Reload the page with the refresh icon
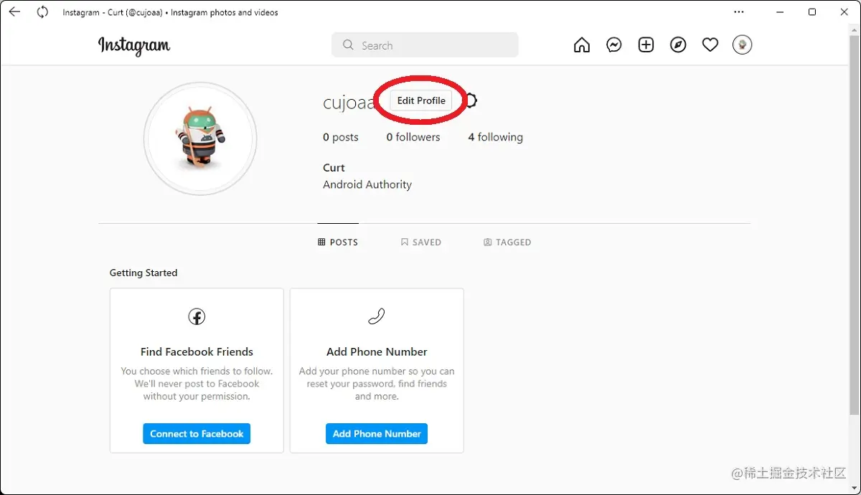The height and width of the screenshot is (495, 861). (42, 12)
